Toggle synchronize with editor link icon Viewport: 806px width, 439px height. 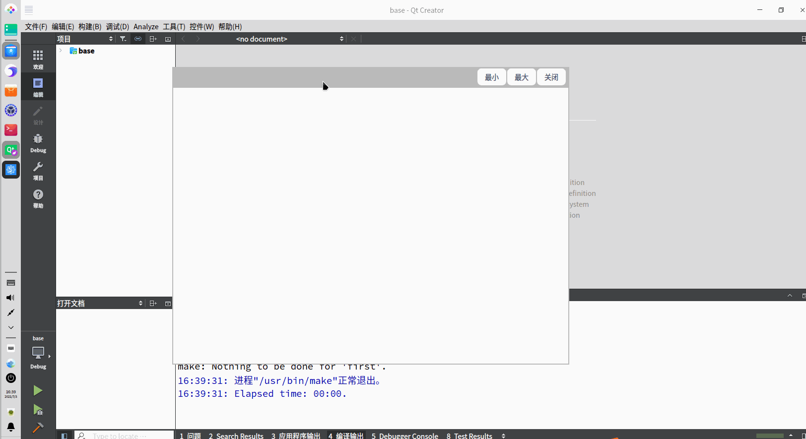coord(138,39)
